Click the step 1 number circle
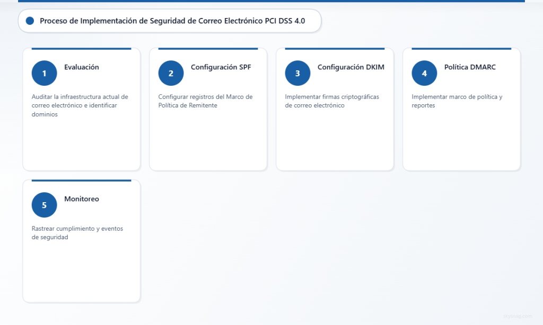The image size is (543, 325). pyautogui.click(x=45, y=73)
